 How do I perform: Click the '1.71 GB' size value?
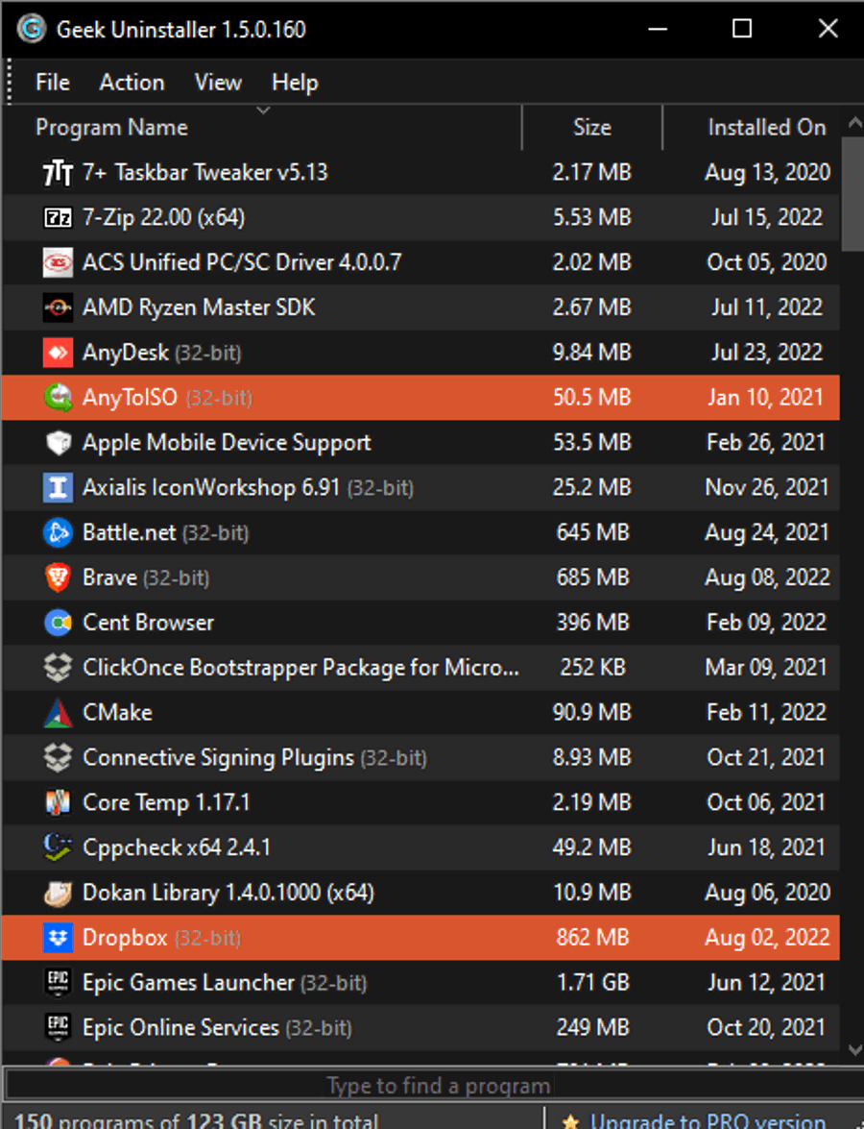click(x=593, y=983)
